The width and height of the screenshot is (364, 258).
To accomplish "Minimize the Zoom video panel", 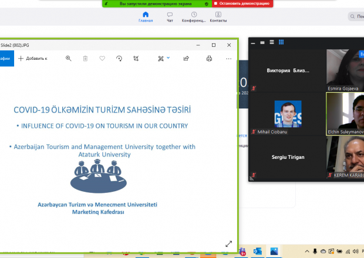I will click(253, 43).
